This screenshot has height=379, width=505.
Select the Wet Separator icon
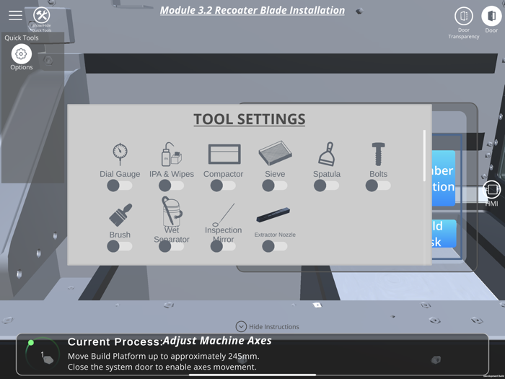pos(172,212)
